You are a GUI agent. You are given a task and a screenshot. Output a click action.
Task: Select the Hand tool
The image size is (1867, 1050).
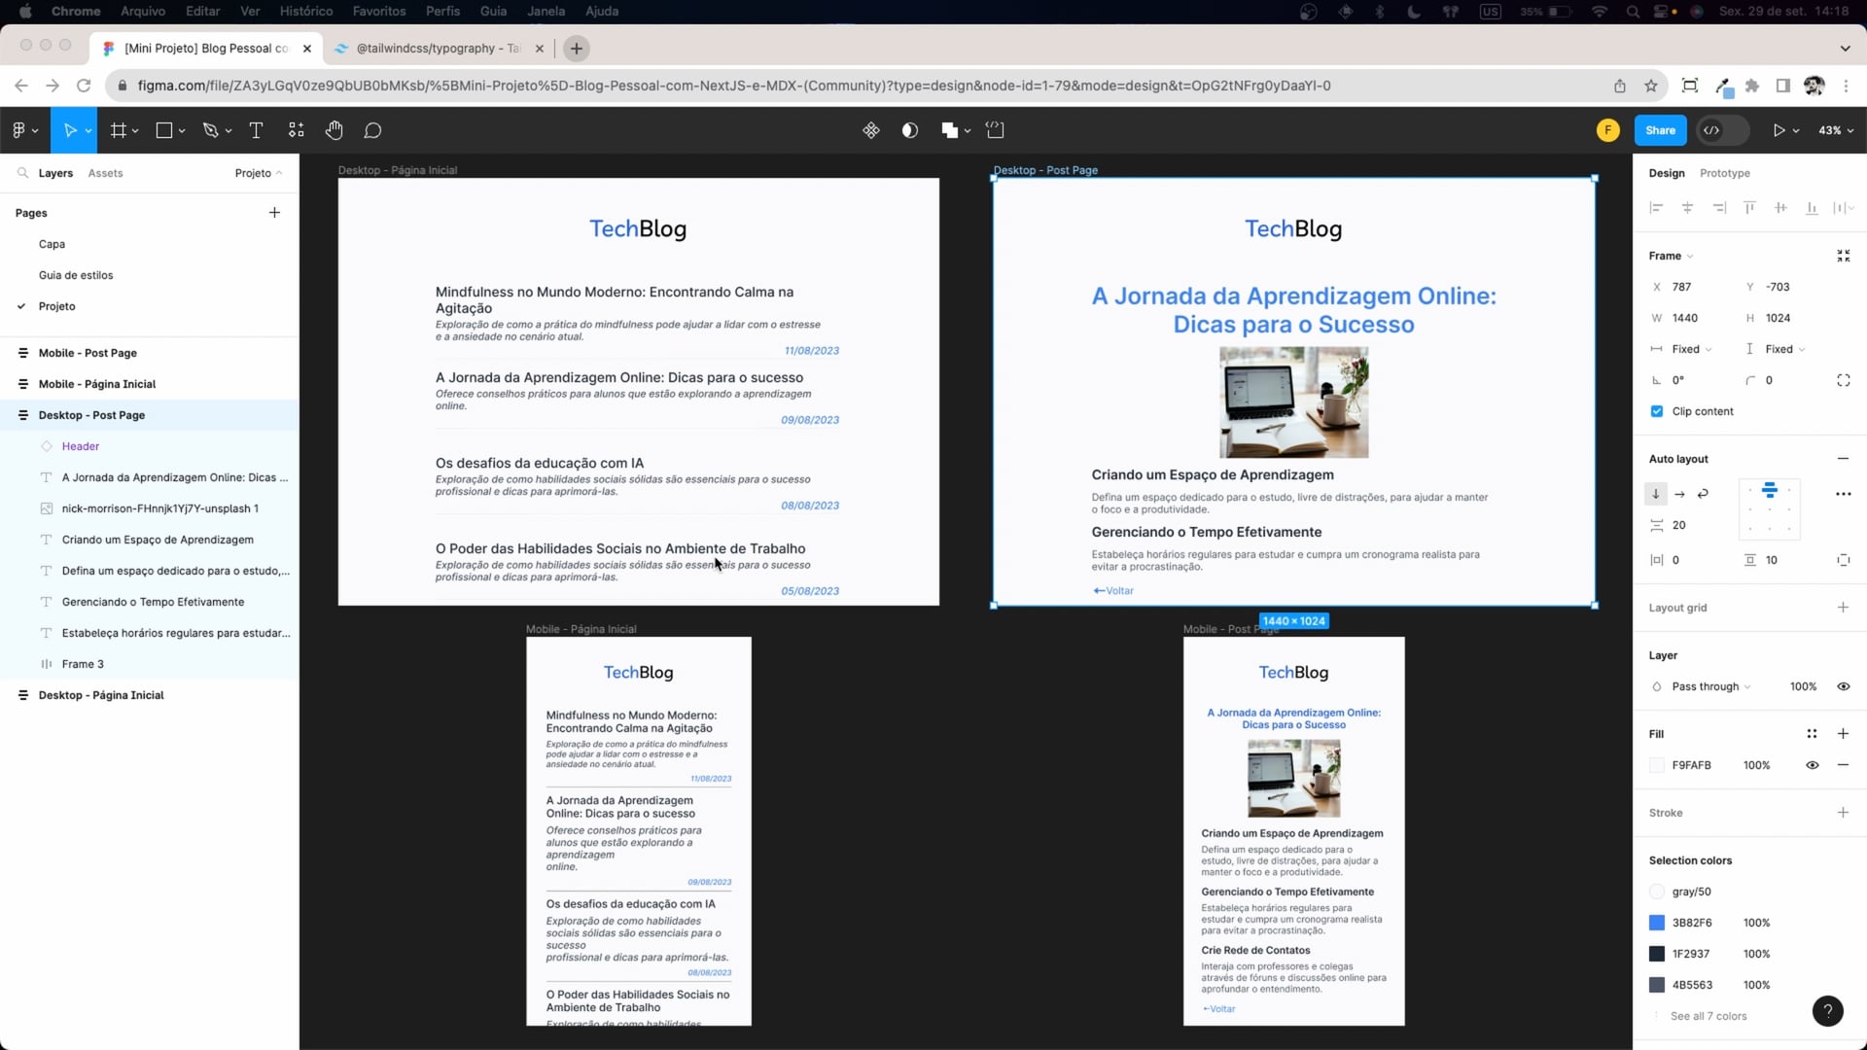point(335,130)
